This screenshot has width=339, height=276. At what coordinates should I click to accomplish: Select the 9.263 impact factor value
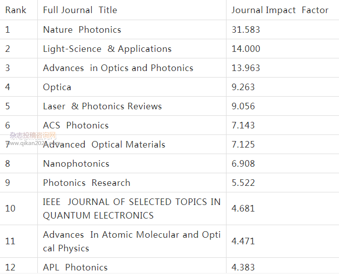(x=243, y=87)
